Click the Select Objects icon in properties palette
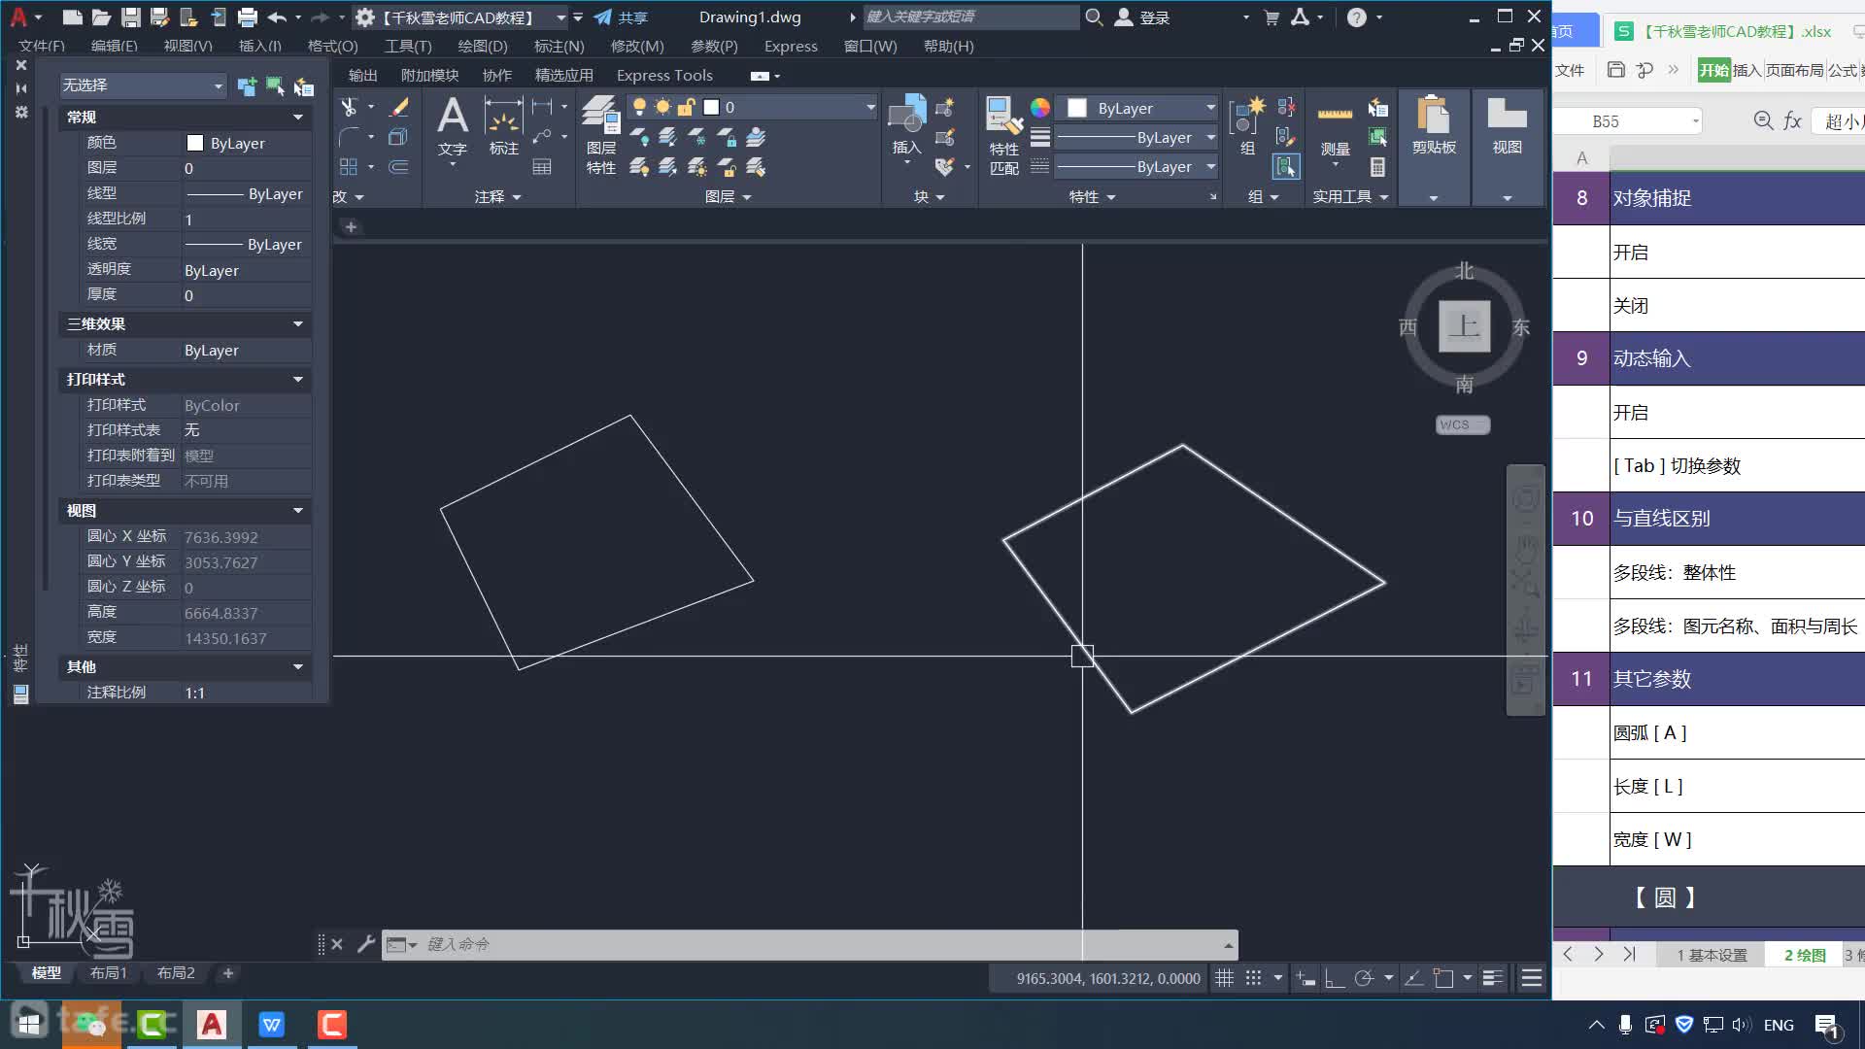The height and width of the screenshot is (1049, 1865). 275,86
